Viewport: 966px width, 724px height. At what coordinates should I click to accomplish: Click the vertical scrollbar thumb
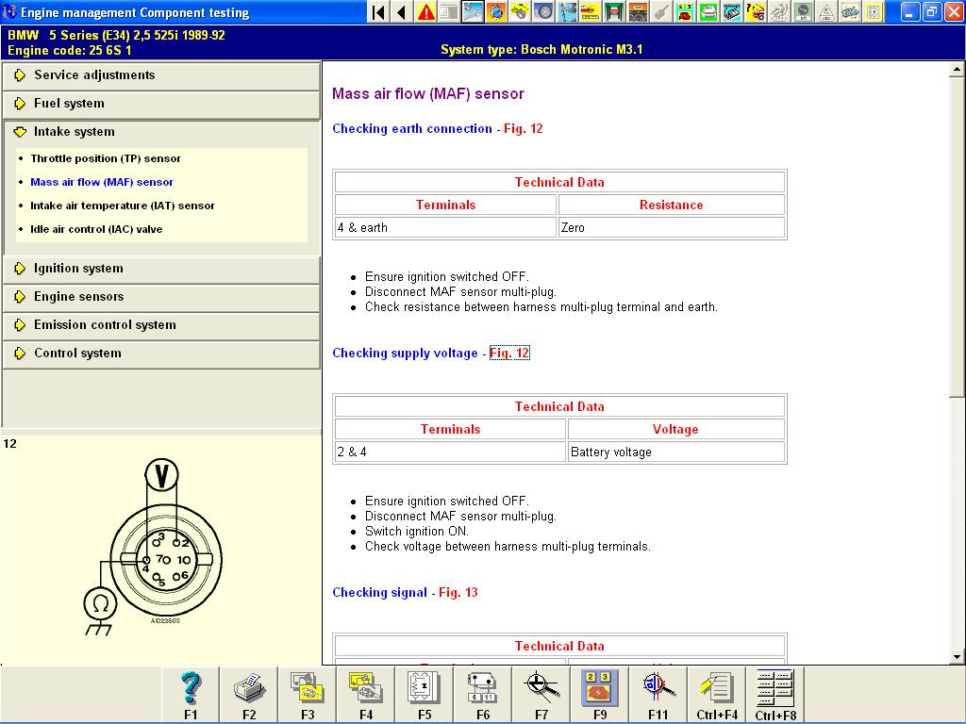click(957, 237)
